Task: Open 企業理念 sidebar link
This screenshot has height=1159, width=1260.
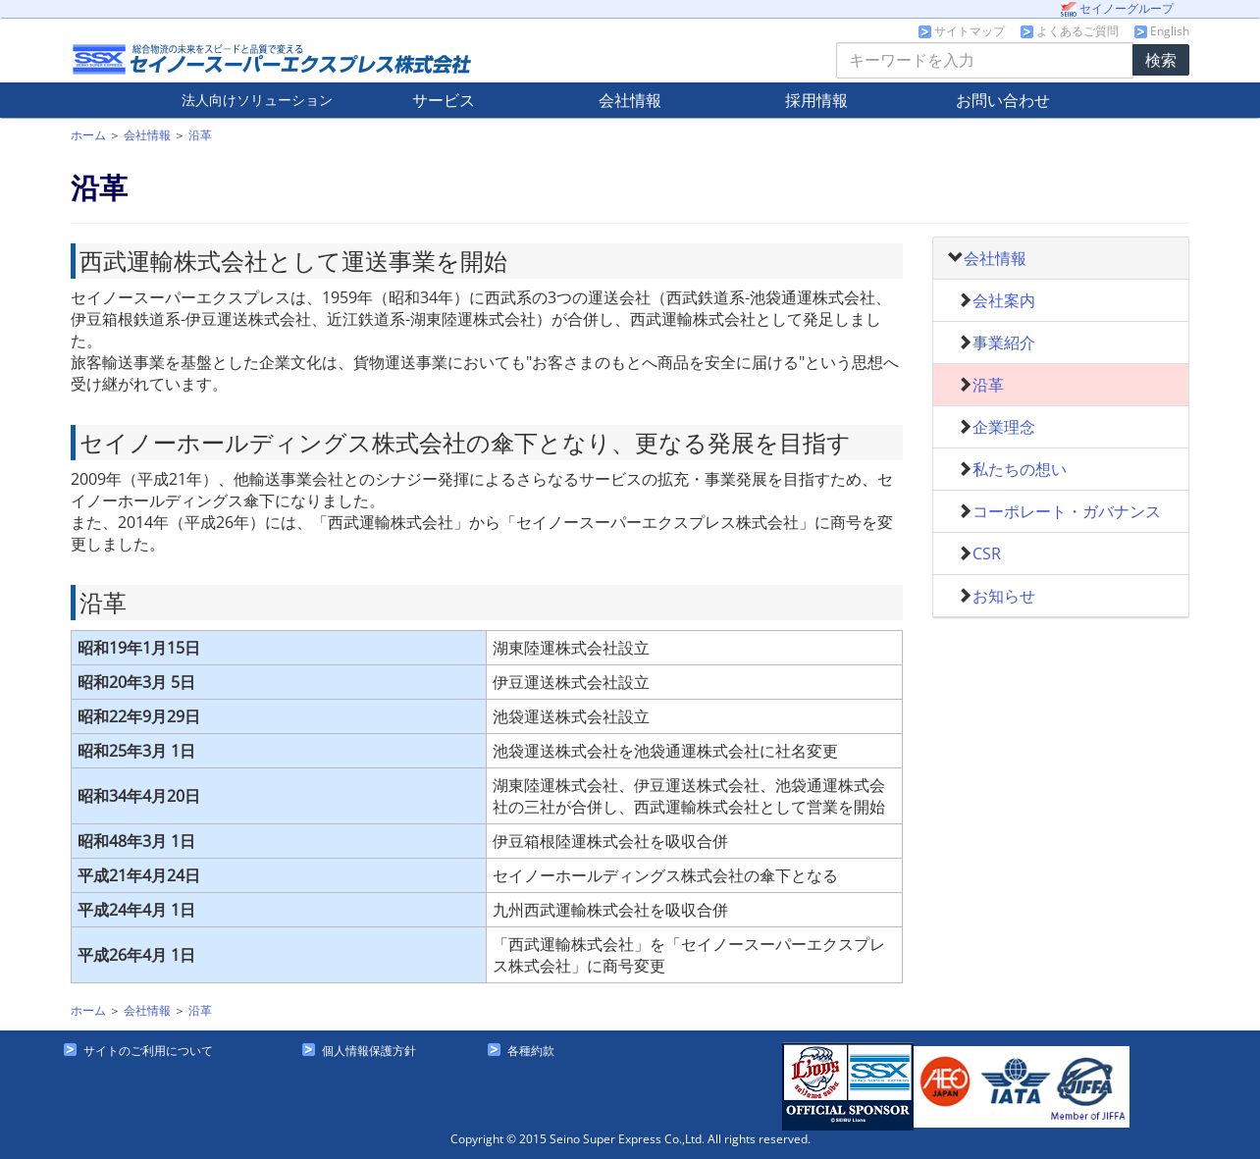Action: pyautogui.click(x=1004, y=427)
